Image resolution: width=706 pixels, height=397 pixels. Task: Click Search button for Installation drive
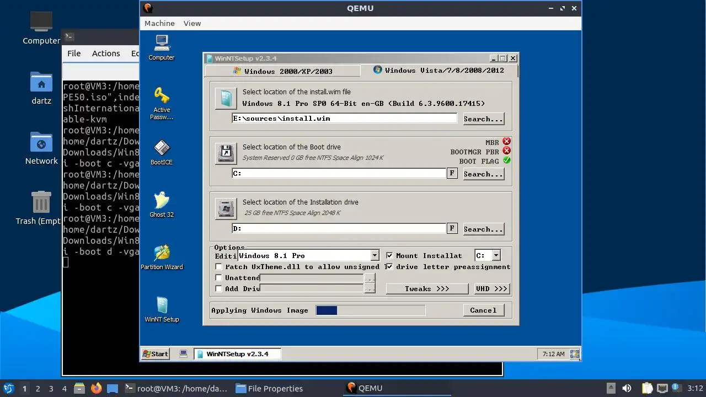pos(483,229)
